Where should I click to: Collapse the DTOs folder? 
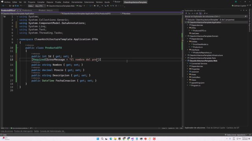[x=188, y=28]
